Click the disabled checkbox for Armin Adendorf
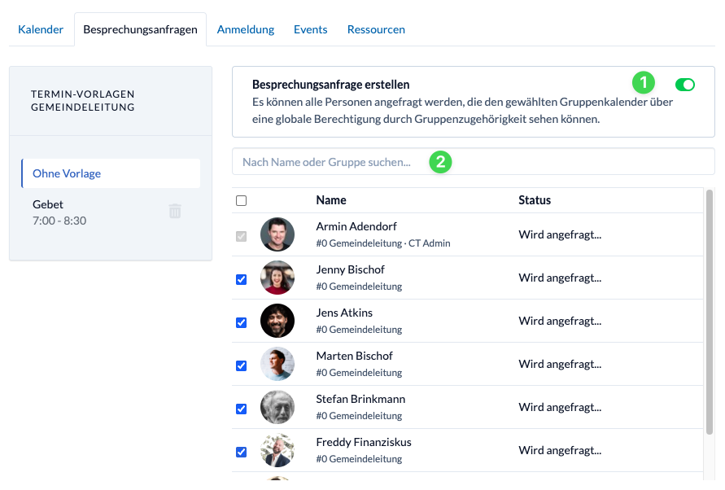Viewport: 725px width, 490px height. [242, 236]
